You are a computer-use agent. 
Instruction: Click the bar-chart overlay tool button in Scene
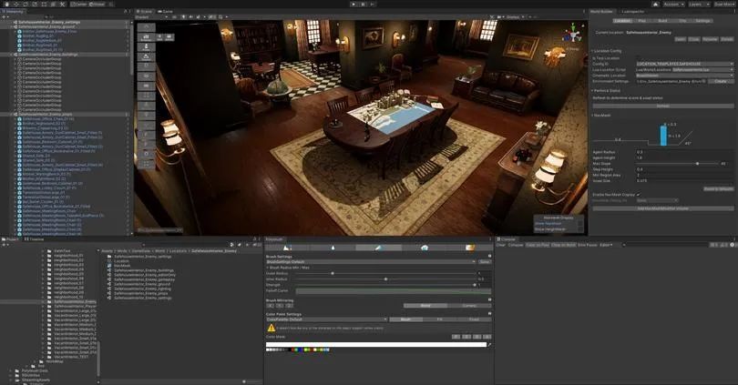point(146,37)
